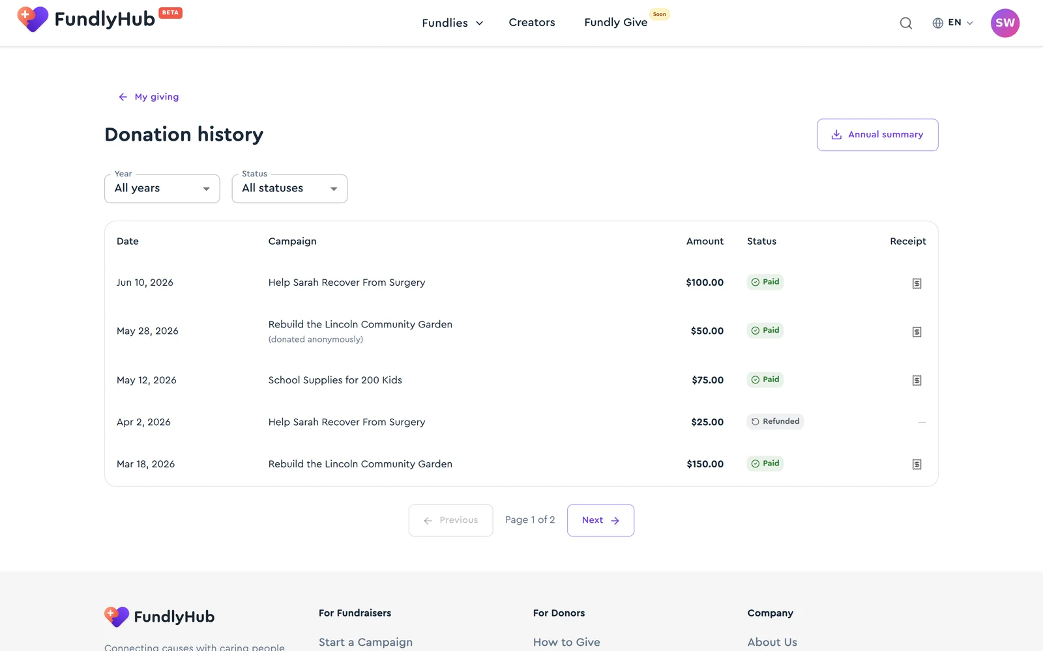Click the FundlyHub header wordmark
1043x651 pixels.
coord(105,20)
